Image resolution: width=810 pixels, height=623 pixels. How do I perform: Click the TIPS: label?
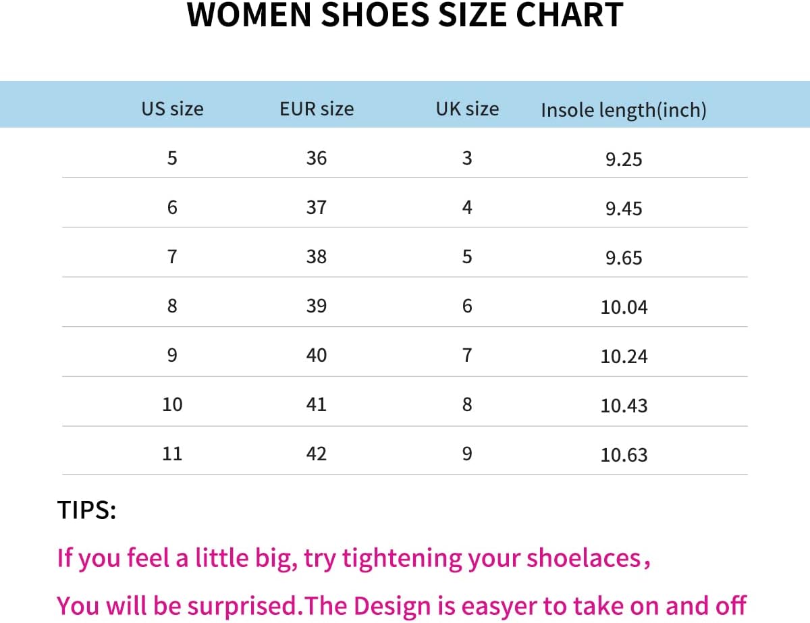pyautogui.click(x=87, y=510)
